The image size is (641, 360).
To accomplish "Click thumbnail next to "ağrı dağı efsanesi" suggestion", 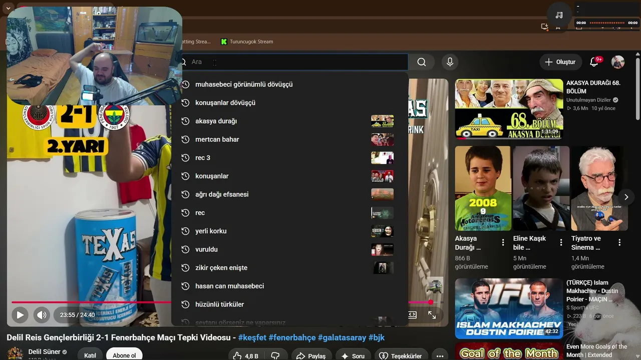I will (382, 194).
